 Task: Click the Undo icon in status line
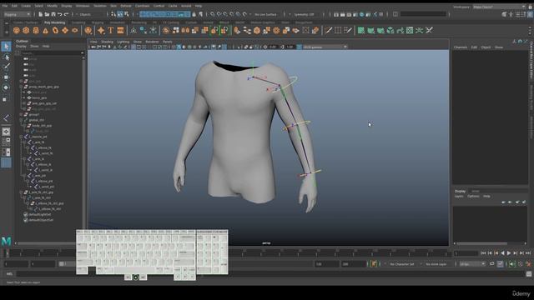[59, 14]
